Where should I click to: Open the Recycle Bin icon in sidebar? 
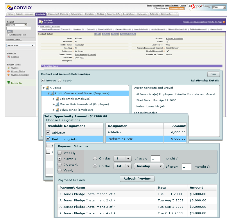tap(8, 83)
